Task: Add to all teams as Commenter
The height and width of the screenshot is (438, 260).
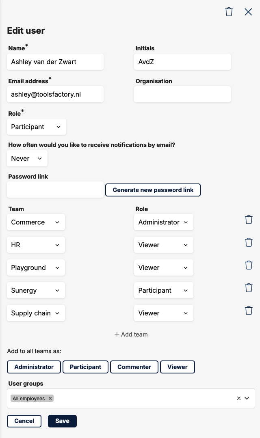Action: 134,367
